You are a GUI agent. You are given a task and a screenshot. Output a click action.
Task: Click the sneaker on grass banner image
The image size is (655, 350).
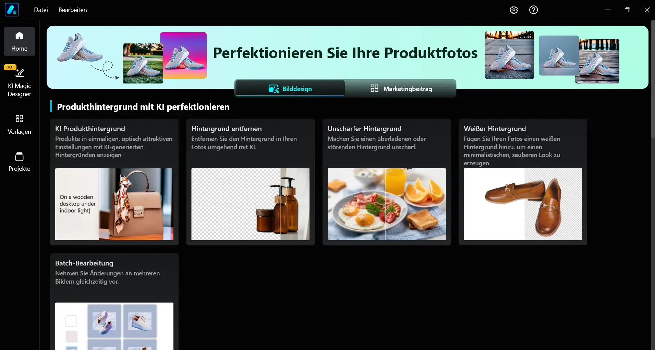pos(143,63)
